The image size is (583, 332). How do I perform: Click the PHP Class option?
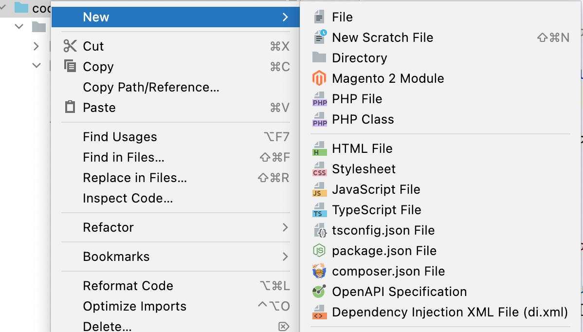coord(362,119)
